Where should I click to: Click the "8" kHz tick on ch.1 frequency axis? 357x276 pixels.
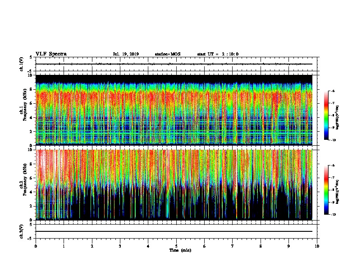tap(31, 89)
